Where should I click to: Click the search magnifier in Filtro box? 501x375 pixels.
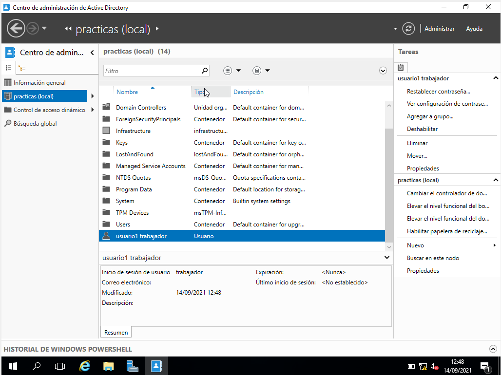click(205, 71)
